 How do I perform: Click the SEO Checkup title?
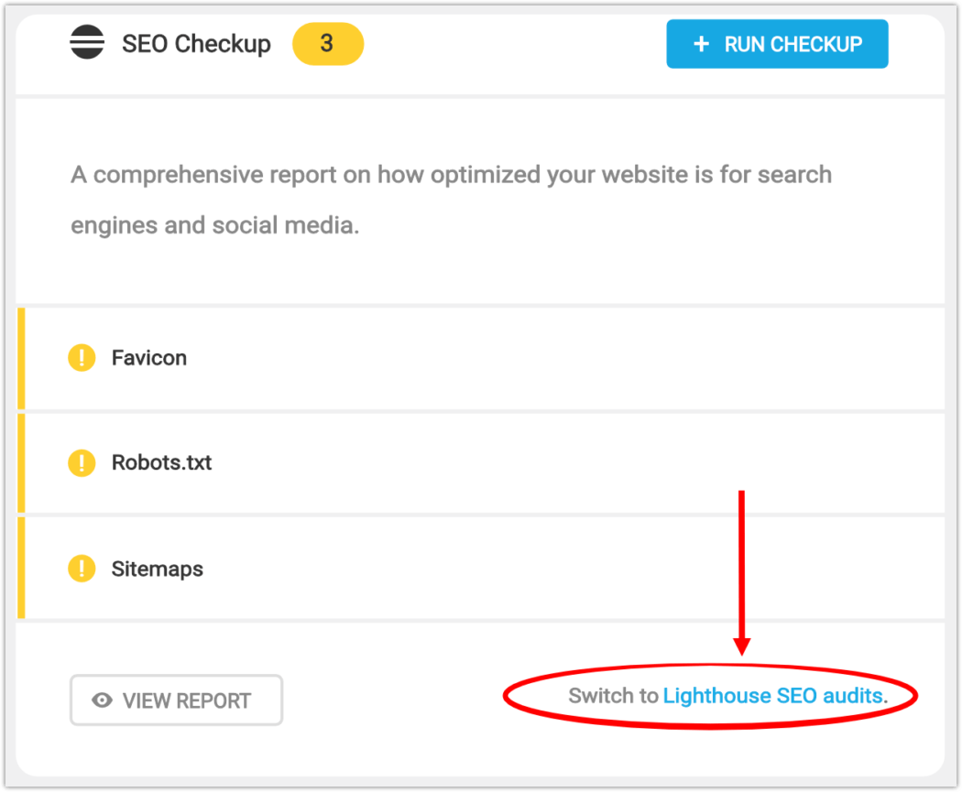click(x=196, y=43)
